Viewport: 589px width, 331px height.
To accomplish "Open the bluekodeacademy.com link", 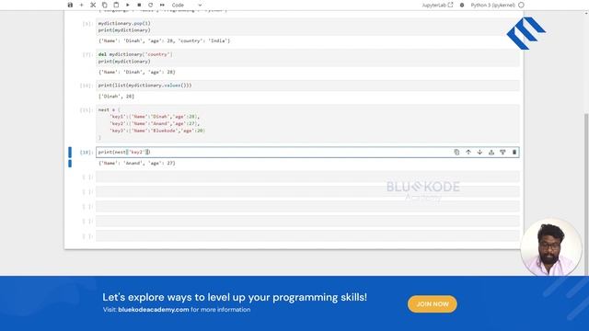I will coord(154,310).
